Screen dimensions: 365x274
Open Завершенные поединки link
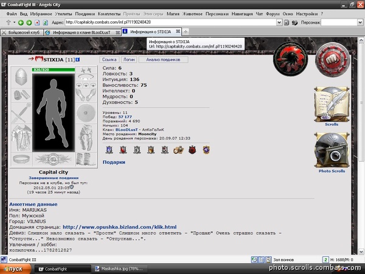[54, 178]
